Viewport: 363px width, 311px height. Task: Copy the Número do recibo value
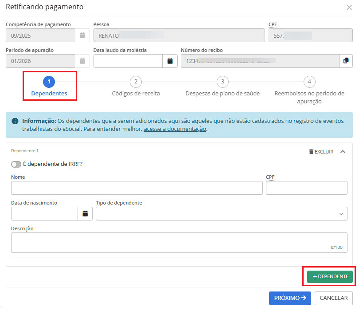click(x=346, y=61)
